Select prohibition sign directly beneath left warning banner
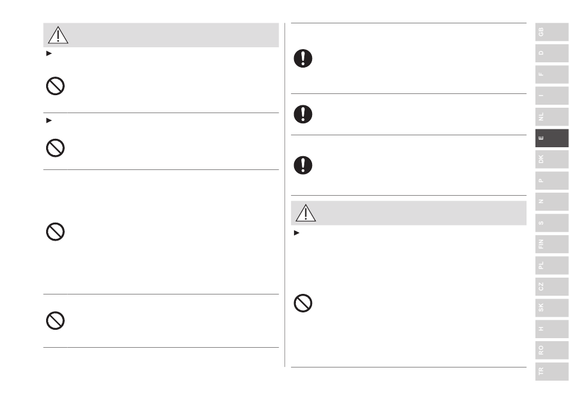 55,86
